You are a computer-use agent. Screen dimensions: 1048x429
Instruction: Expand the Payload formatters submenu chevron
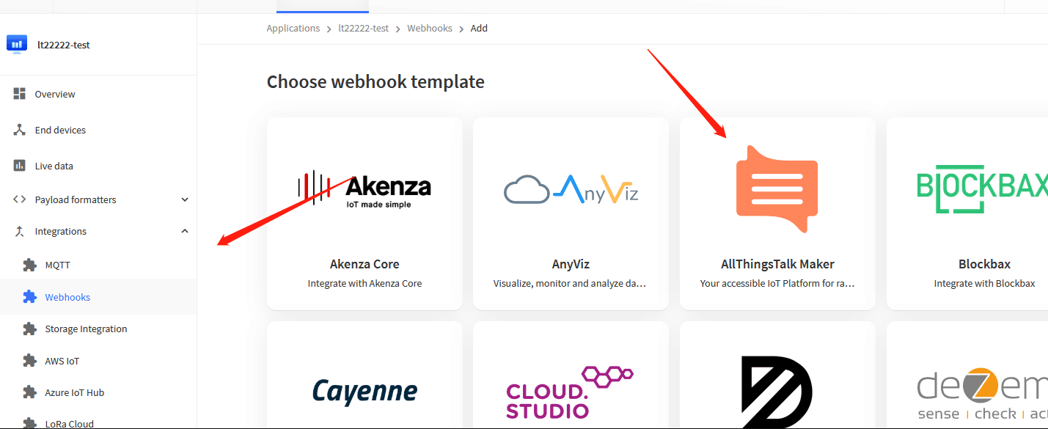click(x=185, y=199)
